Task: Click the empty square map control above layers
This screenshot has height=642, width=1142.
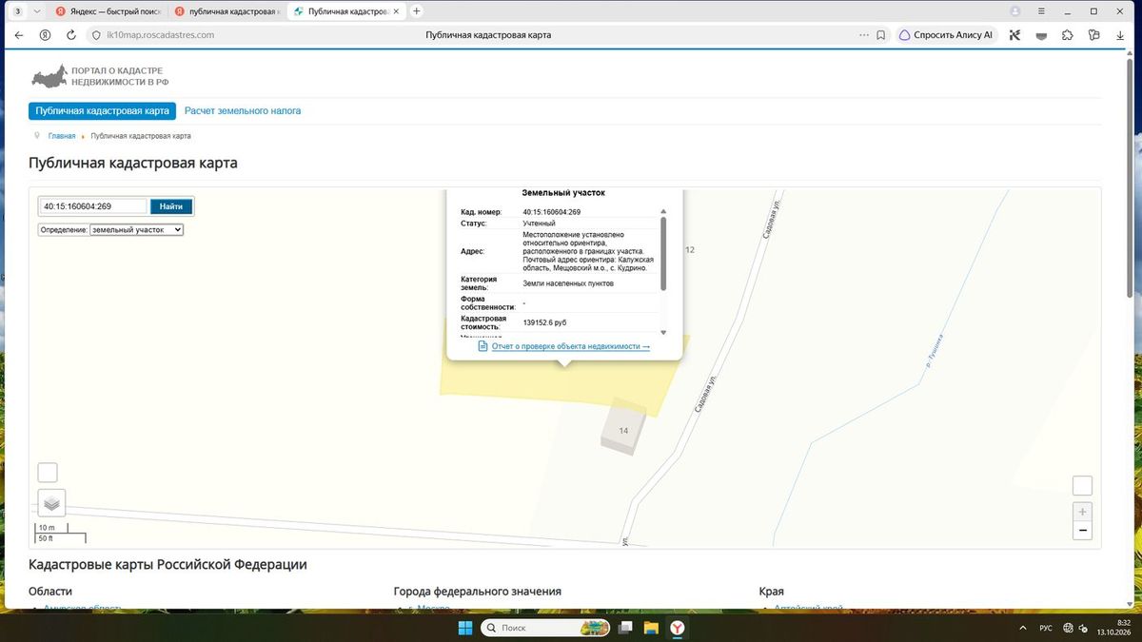Action: tap(48, 473)
